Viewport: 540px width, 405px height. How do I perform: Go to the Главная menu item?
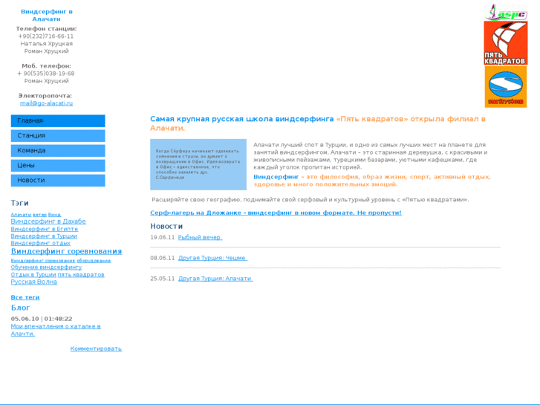click(58, 120)
